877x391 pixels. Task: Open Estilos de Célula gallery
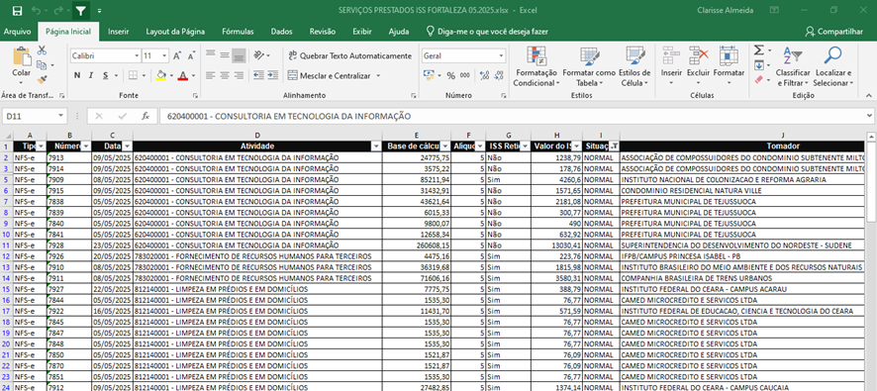634,66
